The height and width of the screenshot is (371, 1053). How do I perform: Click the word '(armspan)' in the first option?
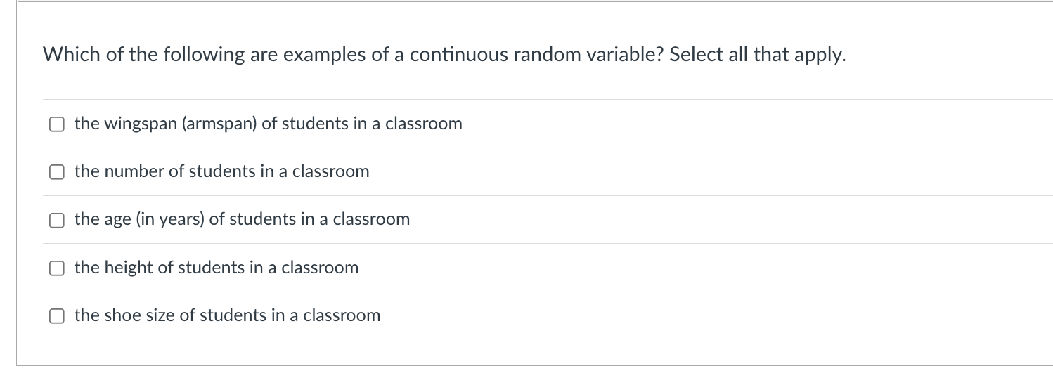220,124
